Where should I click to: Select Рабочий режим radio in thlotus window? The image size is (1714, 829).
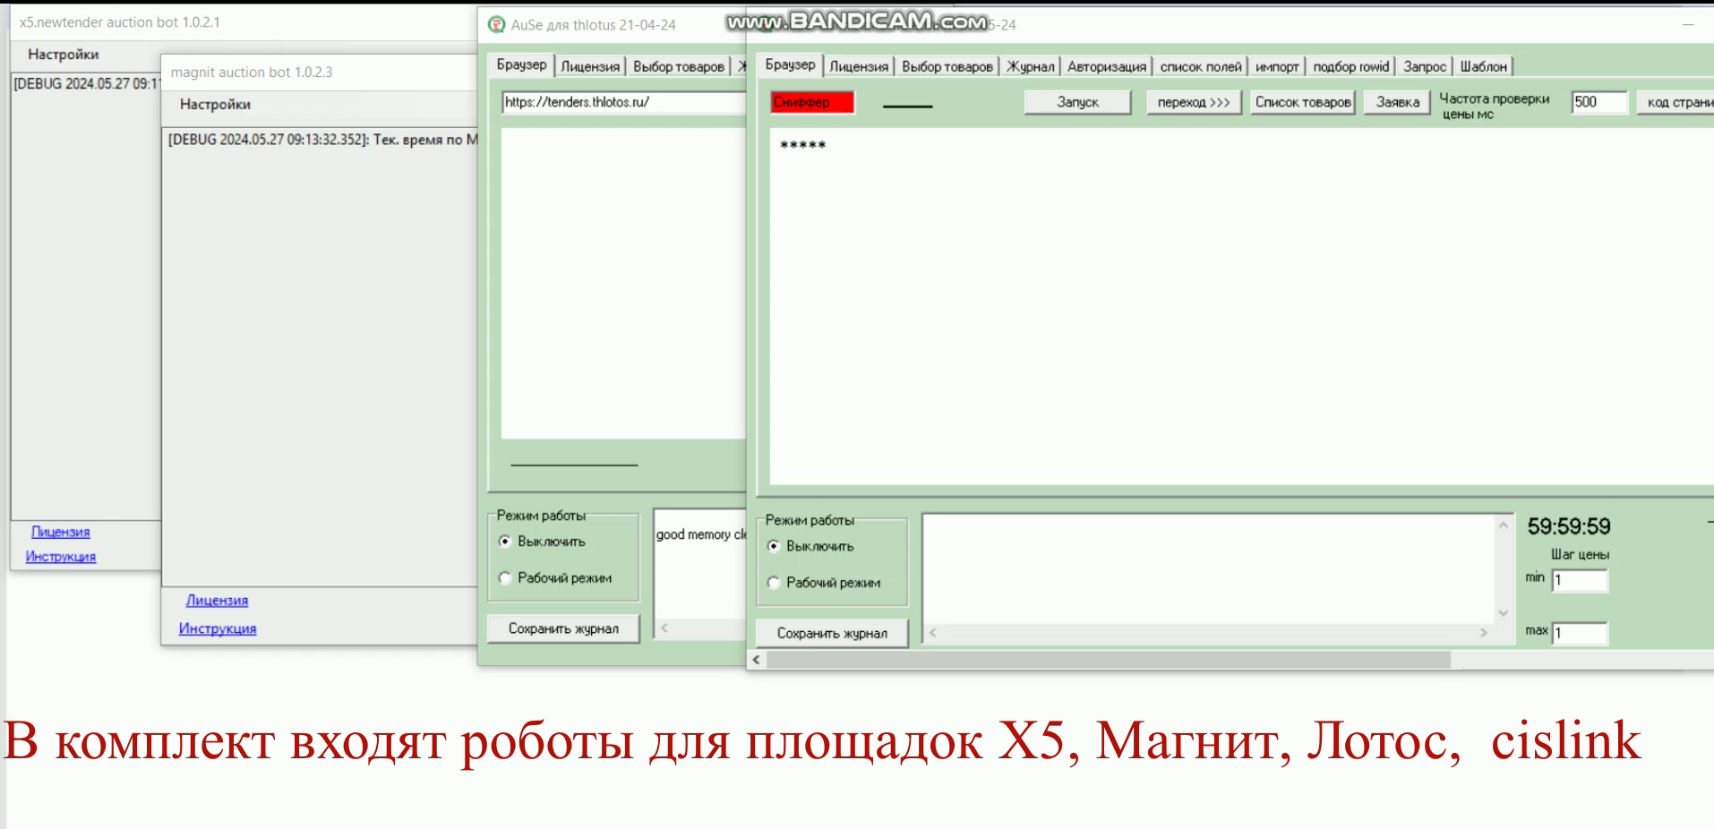[x=555, y=578]
